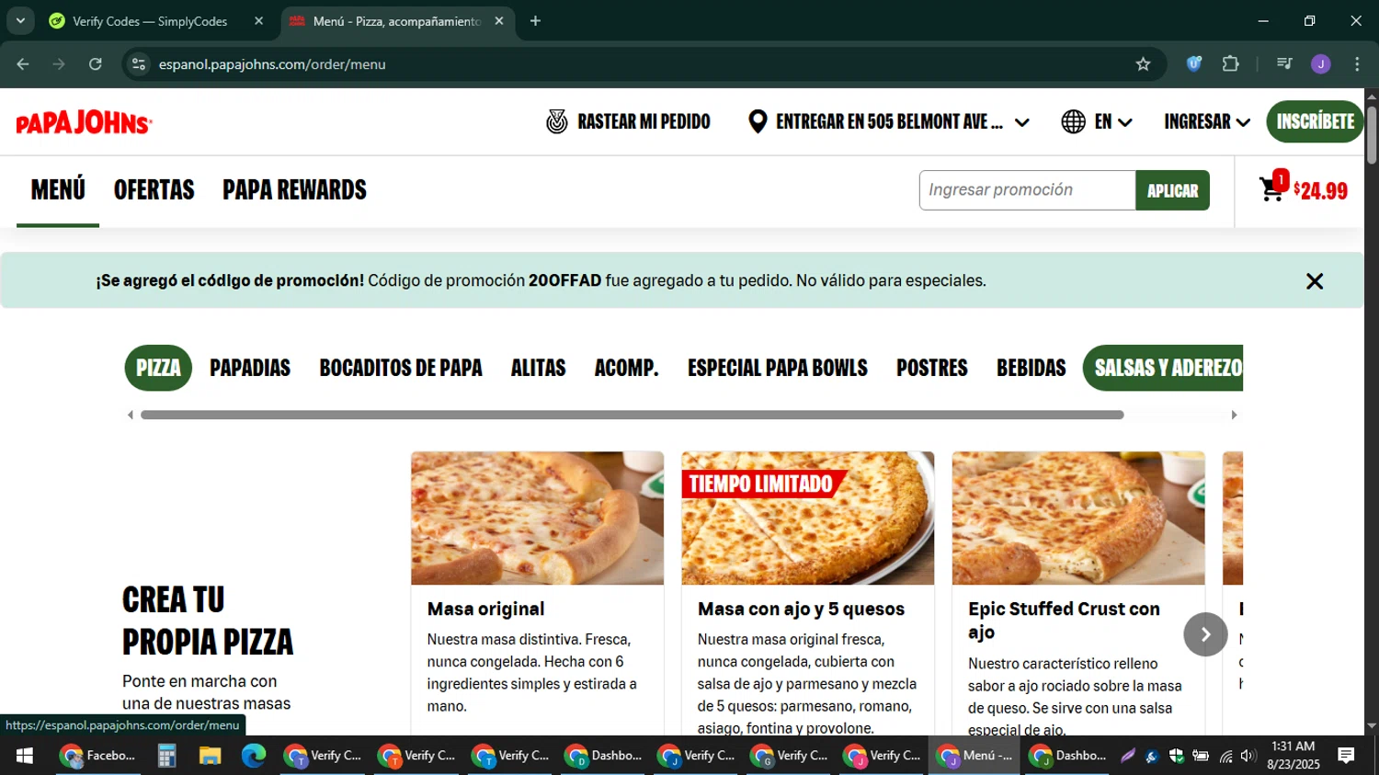Select Especial Papa Bowls category
This screenshot has height=775, width=1379.
pyautogui.click(x=778, y=368)
